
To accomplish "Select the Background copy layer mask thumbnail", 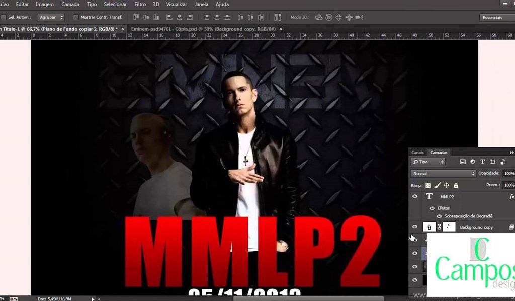I will [449, 227].
